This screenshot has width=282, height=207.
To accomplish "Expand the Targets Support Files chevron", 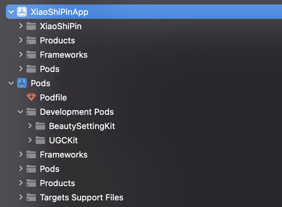I will pos(21,197).
